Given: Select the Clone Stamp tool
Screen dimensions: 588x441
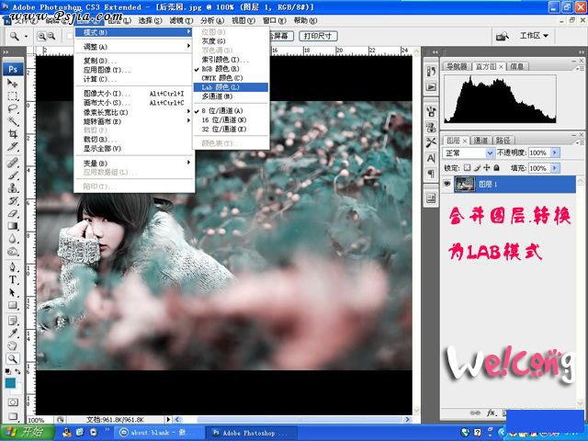Looking at the screenshot, I should 12,187.
